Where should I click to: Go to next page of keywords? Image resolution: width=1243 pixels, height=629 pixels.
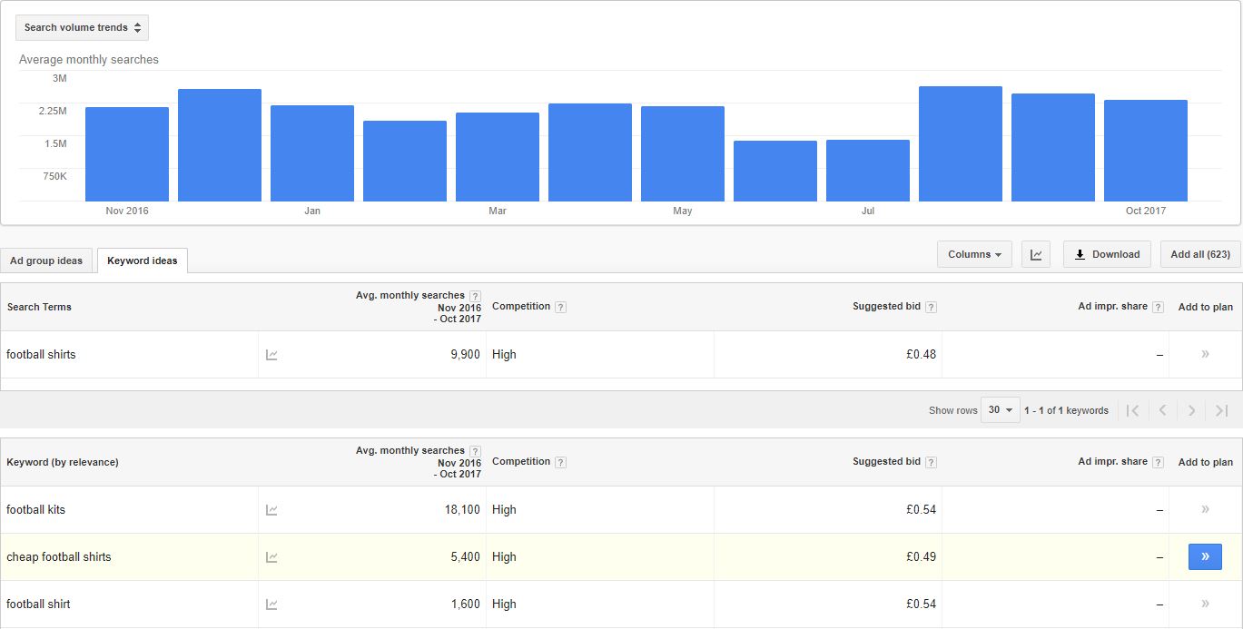[x=1191, y=410]
